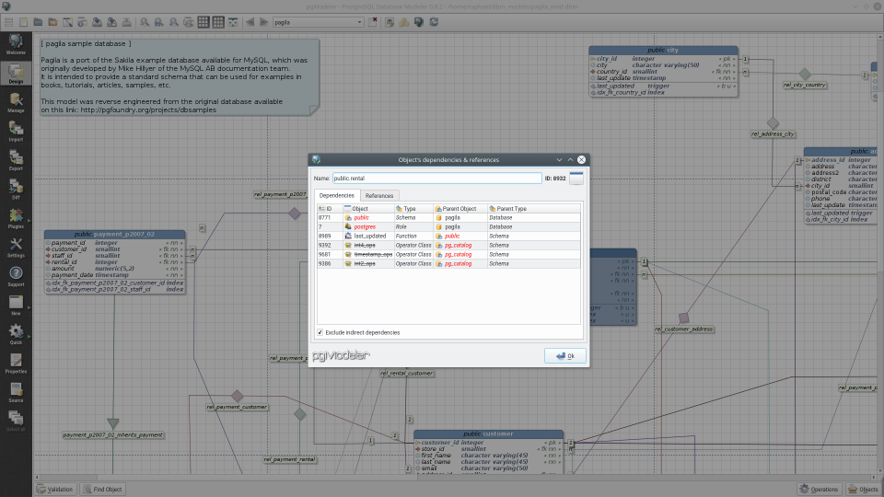
Task: Click the Name field containing public.rental
Action: tap(436, 178)
